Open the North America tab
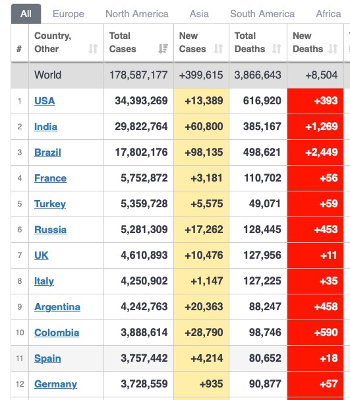This screenshot has width=350, height=400. [x=137, y=14]
